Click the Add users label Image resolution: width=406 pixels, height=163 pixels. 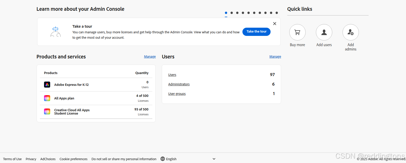point(324,45)
